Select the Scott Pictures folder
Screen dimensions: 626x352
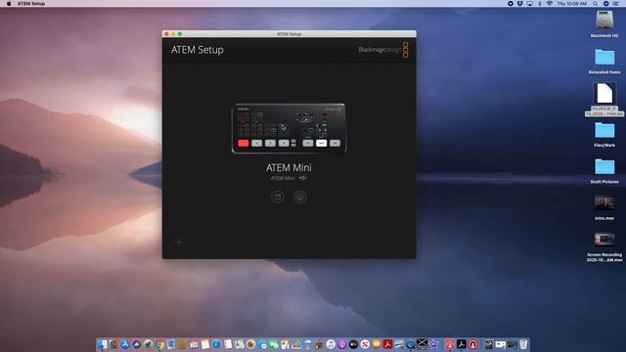point(604,167)
